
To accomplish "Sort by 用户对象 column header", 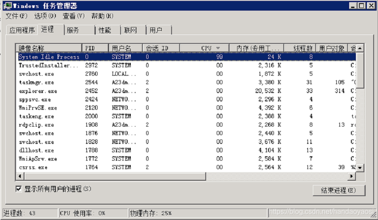I will tap(331, 48).
